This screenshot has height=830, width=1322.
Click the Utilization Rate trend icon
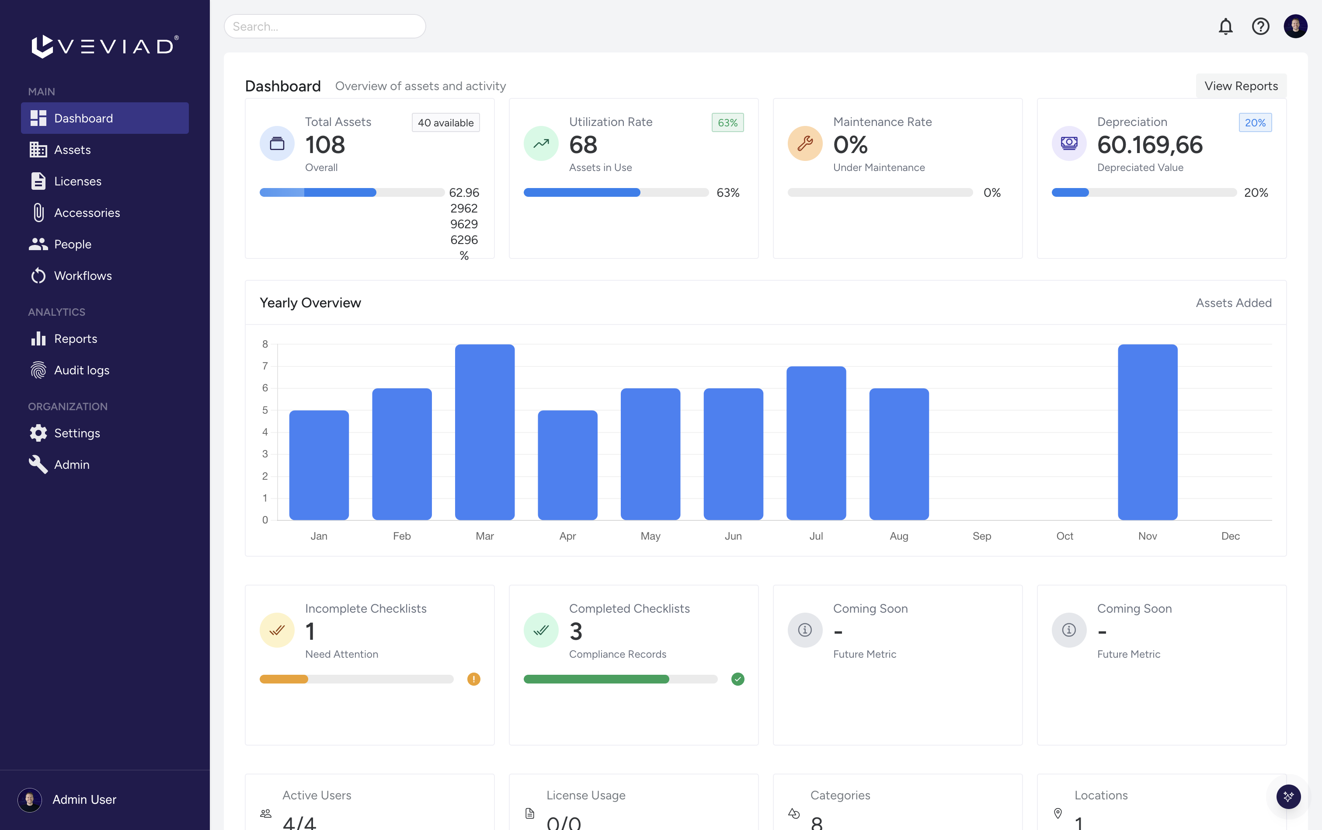coord(540,144)
